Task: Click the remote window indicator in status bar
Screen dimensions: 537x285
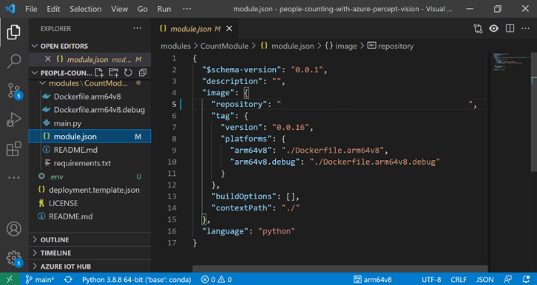Action: [10, 280]
